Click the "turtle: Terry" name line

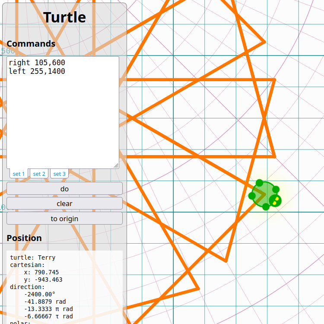(33, 257)
